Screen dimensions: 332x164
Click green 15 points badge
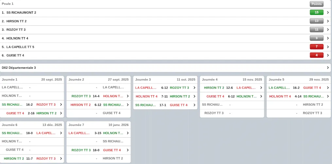[316, 13]
